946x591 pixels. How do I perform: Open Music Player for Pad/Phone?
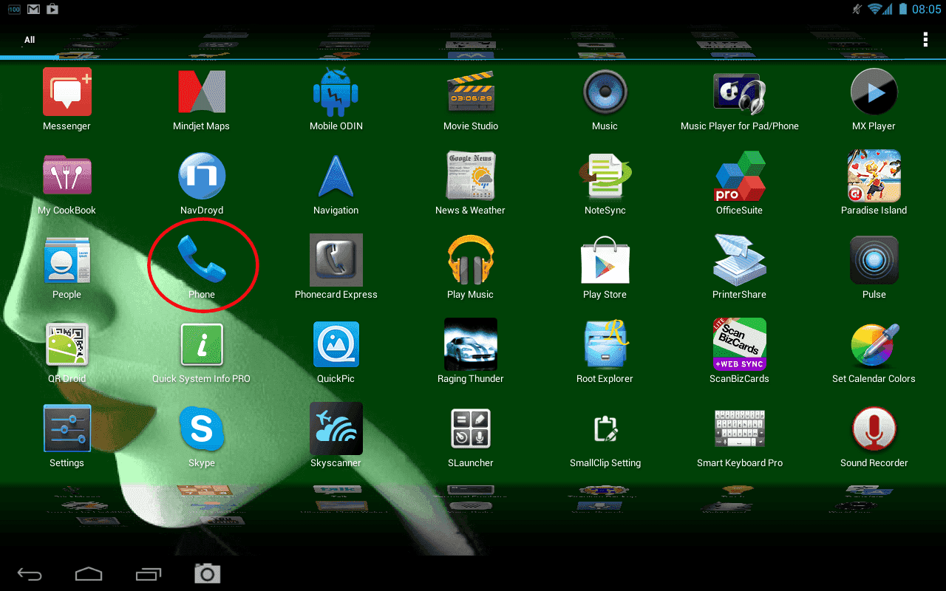click(x=739, y=92)
